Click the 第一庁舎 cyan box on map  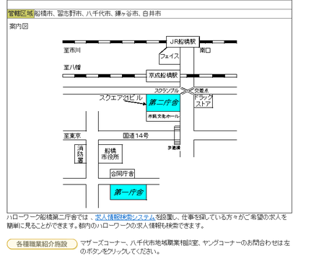coord(128,192)
